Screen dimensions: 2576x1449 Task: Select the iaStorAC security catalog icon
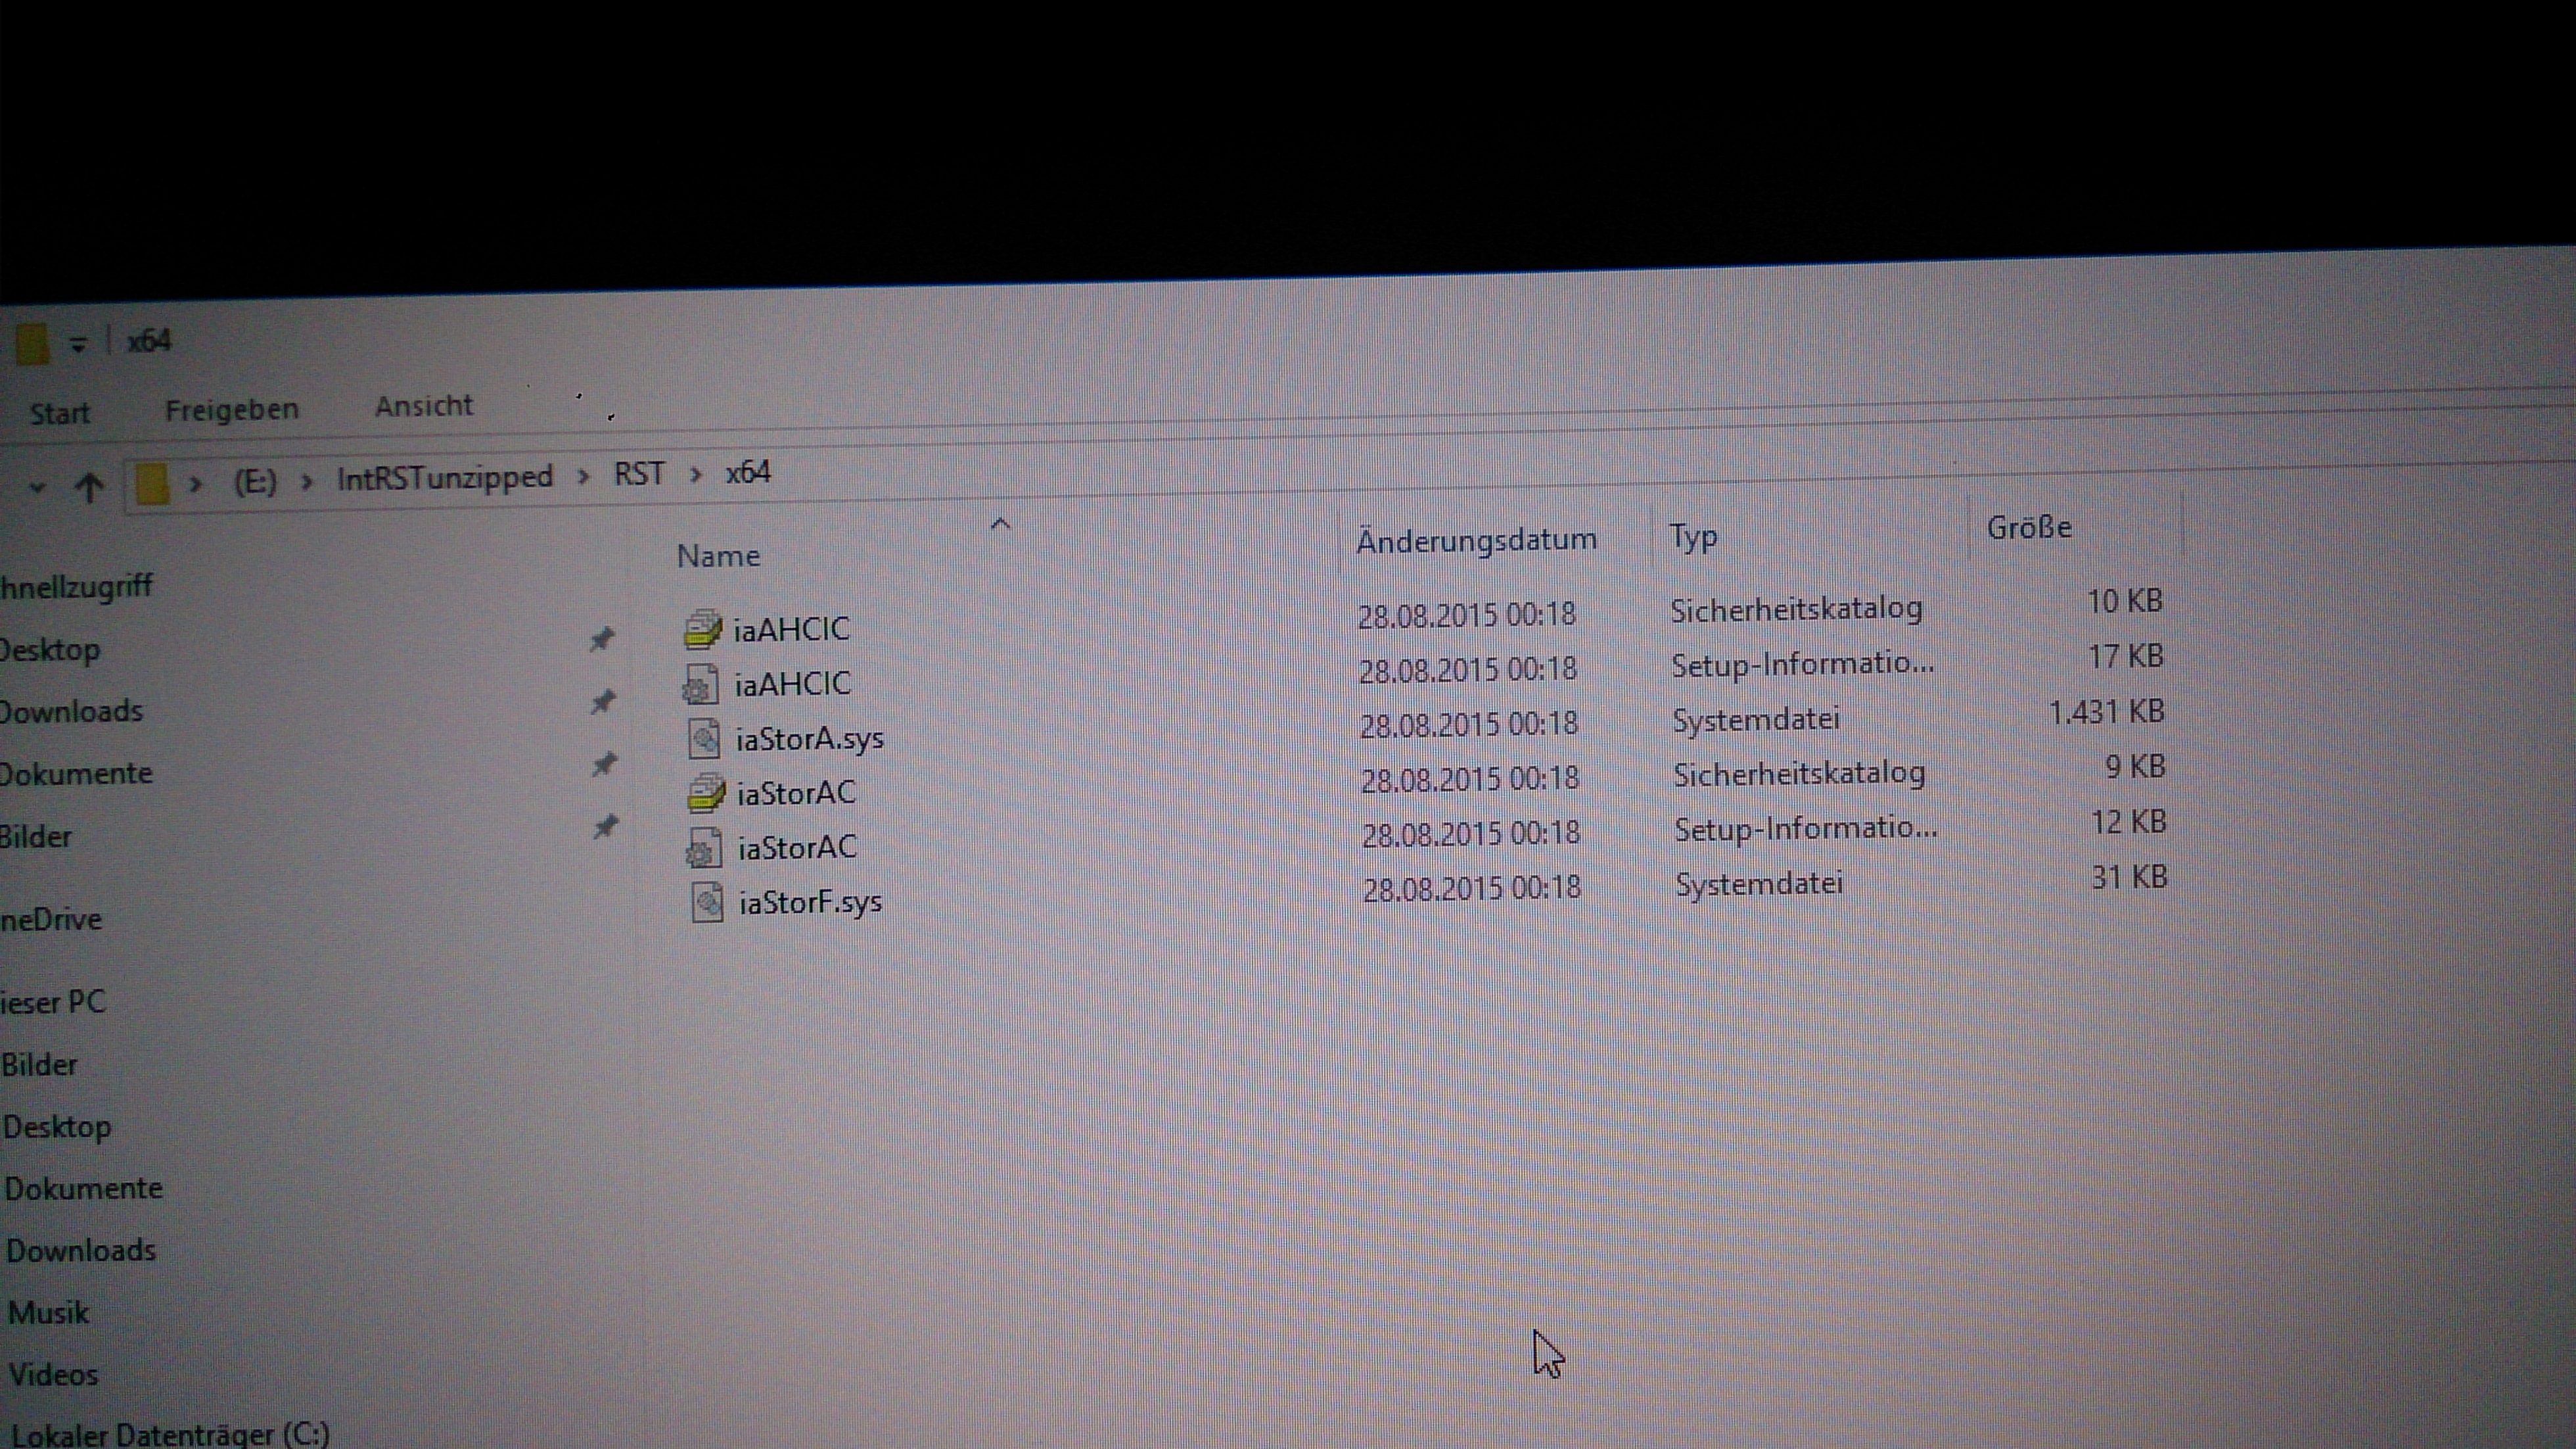705,795
